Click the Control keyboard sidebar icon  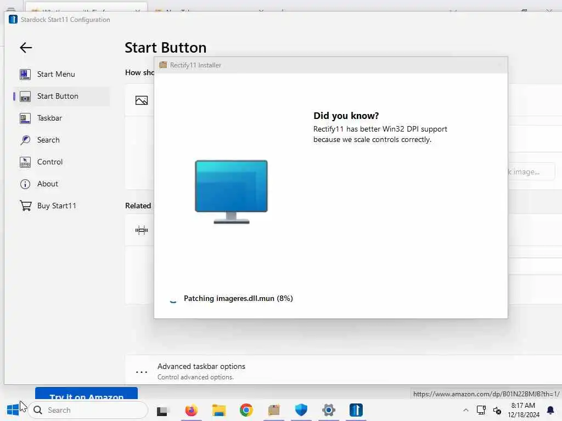point(25,162)
